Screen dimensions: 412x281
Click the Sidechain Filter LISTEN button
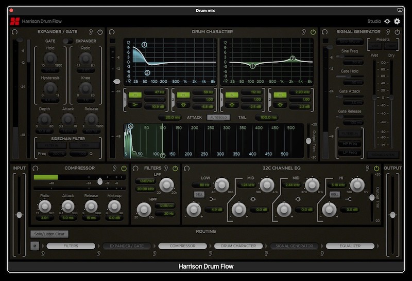tap(84, 145)
